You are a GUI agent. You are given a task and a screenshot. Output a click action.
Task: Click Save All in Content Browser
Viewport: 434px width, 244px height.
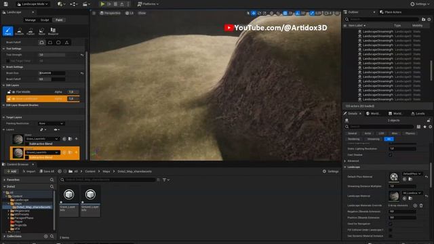[47, 171]
